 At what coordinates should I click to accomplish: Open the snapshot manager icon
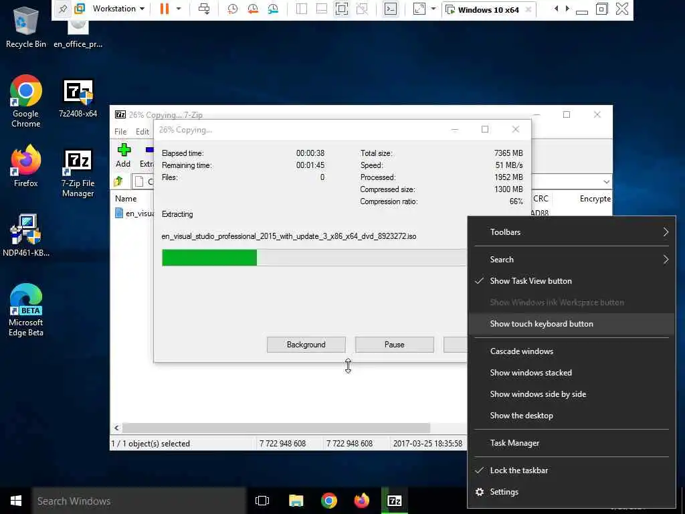(x=273, y=9)
